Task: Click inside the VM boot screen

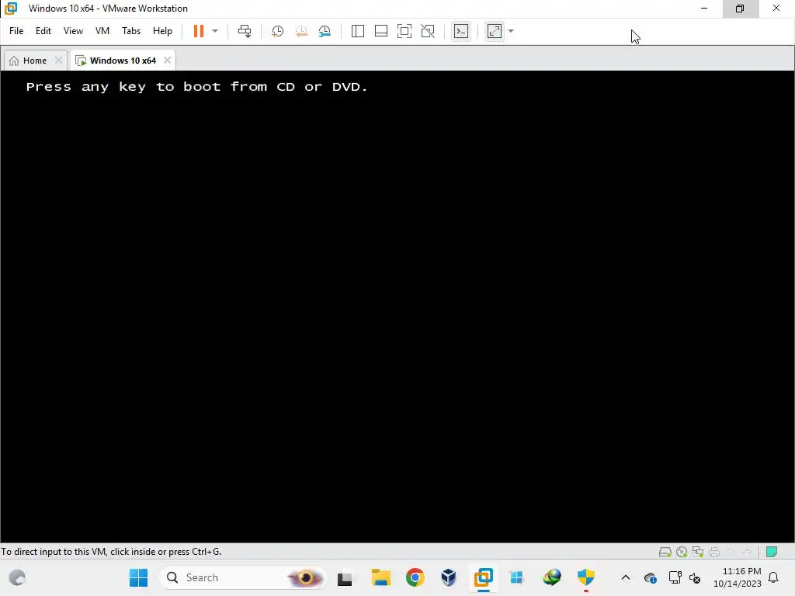Action: coord(397,306)
